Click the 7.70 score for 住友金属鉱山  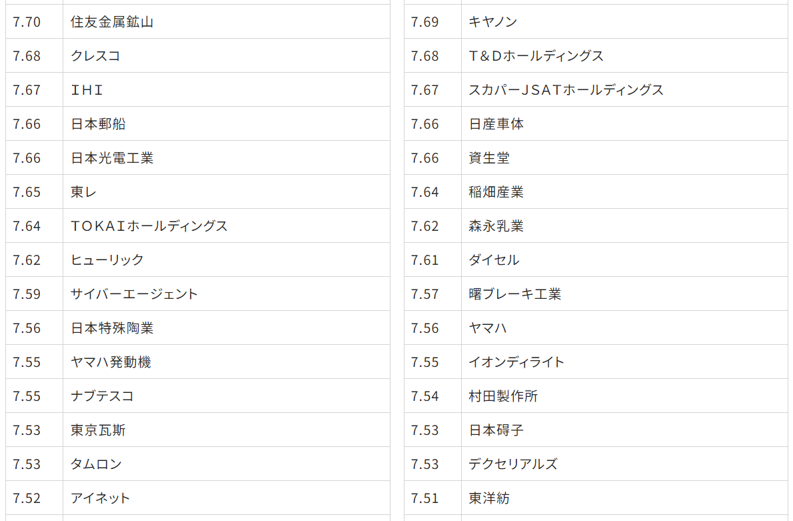[x=27, y=22]
